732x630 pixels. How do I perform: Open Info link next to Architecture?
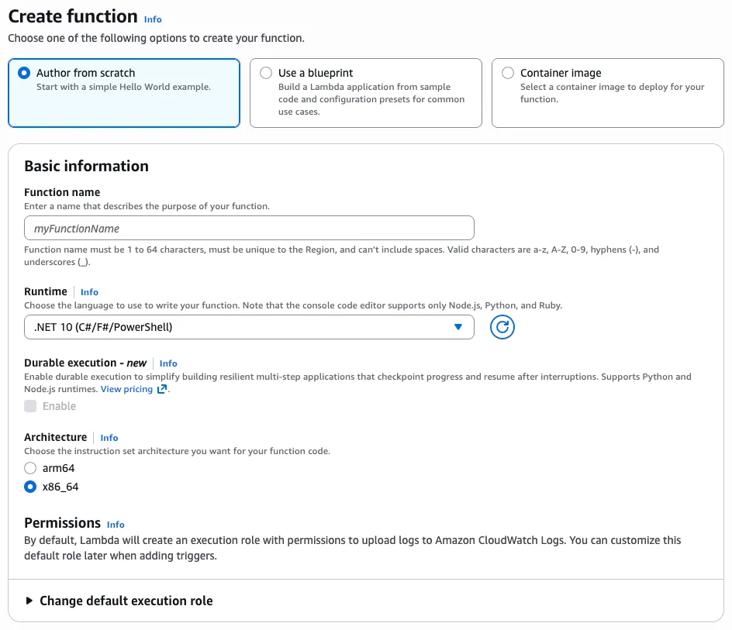[x=109, y=438]
